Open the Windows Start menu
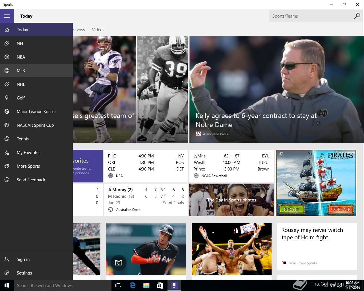This screenshot has width=364, height=291. tap(7, 285)
